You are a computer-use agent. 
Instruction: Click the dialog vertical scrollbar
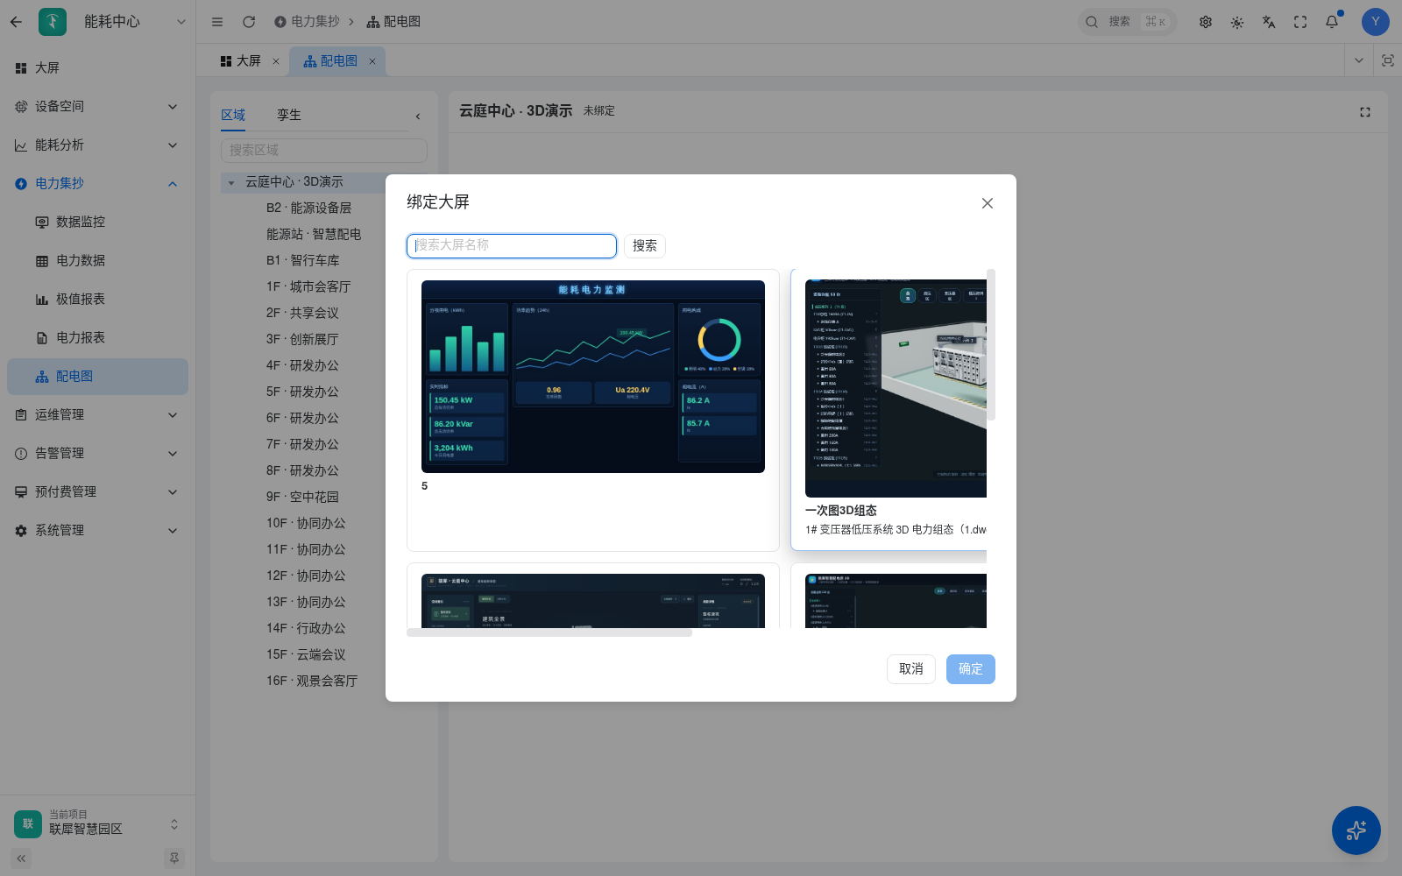tap(991, 345)
